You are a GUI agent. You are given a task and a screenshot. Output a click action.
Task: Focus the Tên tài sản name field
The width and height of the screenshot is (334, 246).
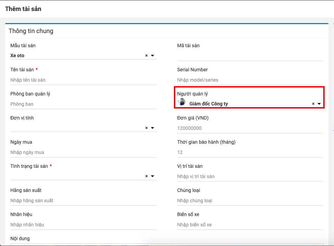point(83,80)
